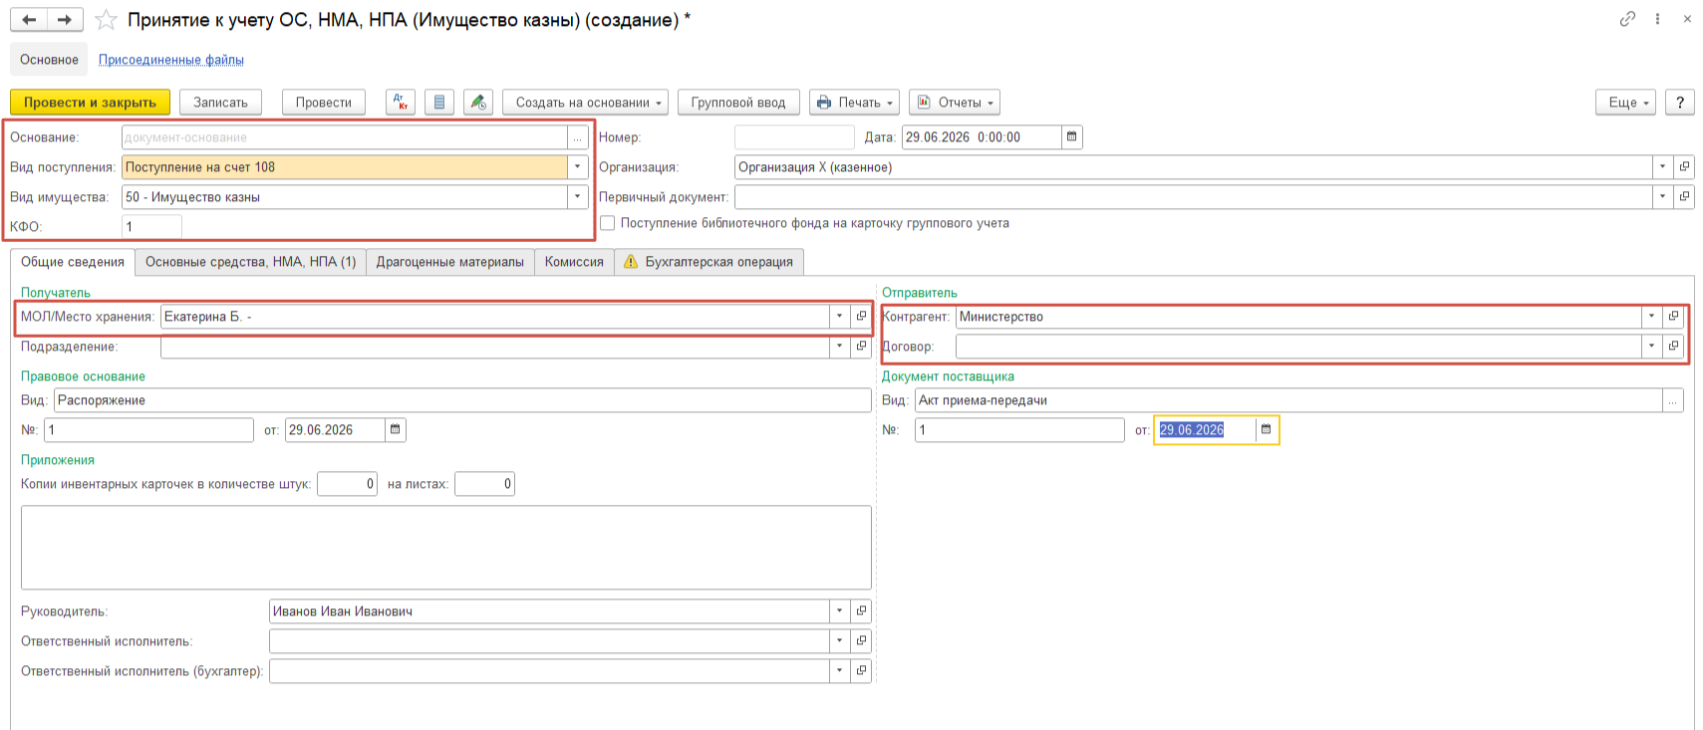Viewport: 1703px width, 730px height.
Task: Go forward using the right arrow
Action: [x=65, y=20]
